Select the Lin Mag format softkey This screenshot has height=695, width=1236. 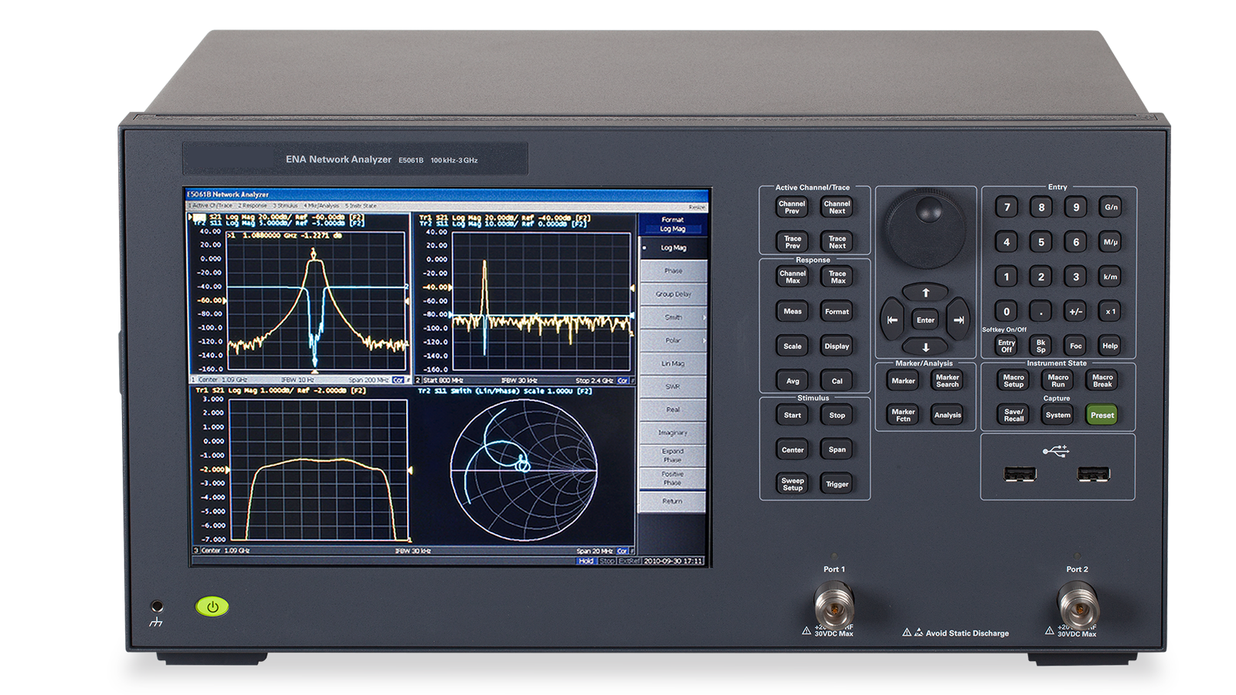tap(673, 364)
